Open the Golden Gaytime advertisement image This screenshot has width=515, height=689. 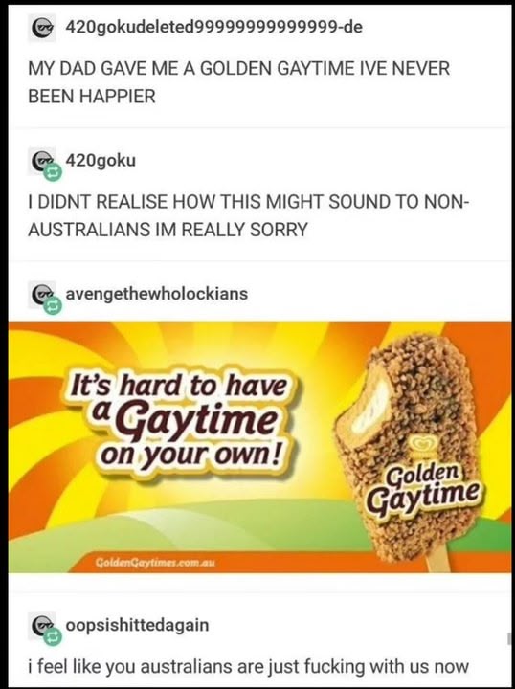click(259, 447)
